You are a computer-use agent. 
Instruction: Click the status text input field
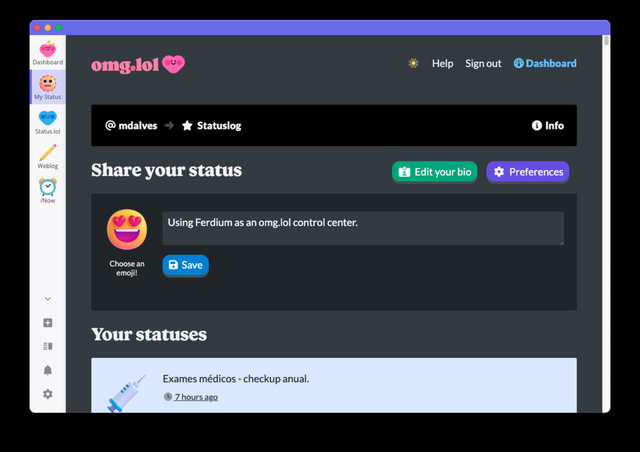[x=363, y=228]
